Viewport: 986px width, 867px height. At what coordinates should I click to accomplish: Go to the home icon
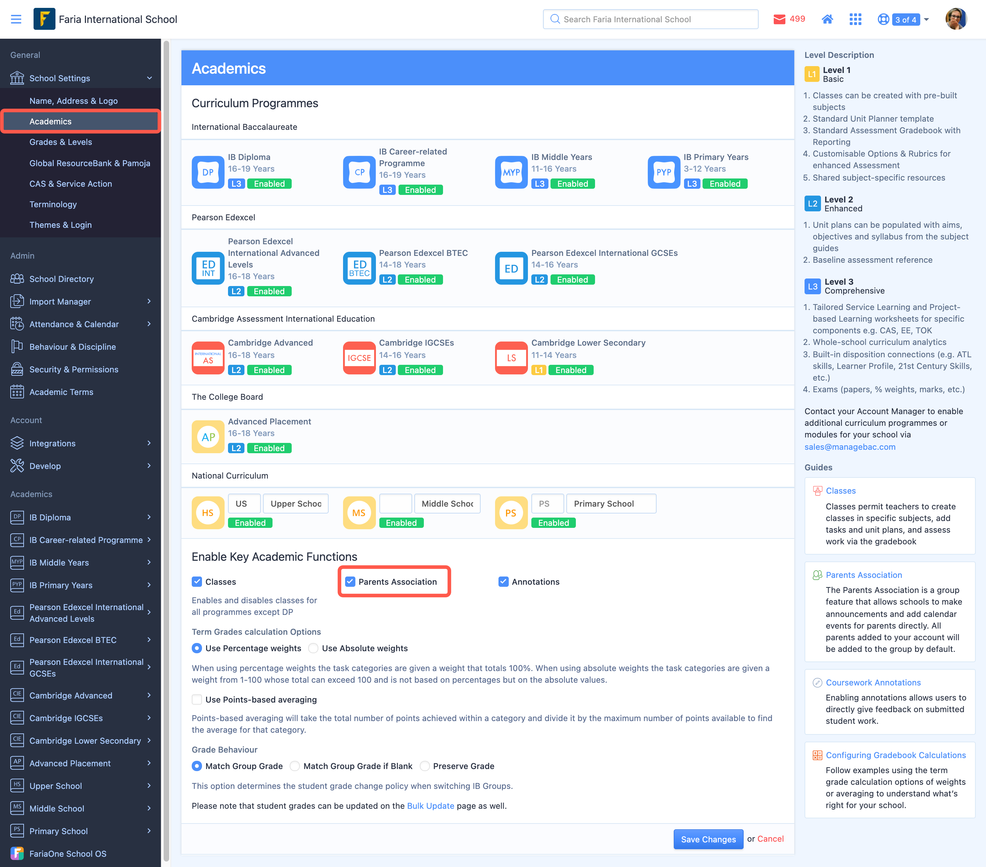[x=827, y=19]
